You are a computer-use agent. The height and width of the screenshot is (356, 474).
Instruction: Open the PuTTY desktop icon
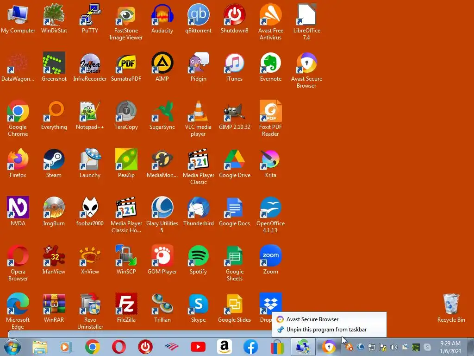pos(90,18)
